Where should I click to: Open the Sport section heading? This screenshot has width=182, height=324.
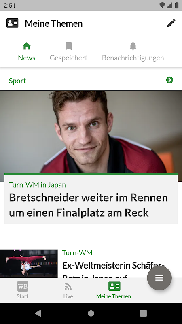17,81
